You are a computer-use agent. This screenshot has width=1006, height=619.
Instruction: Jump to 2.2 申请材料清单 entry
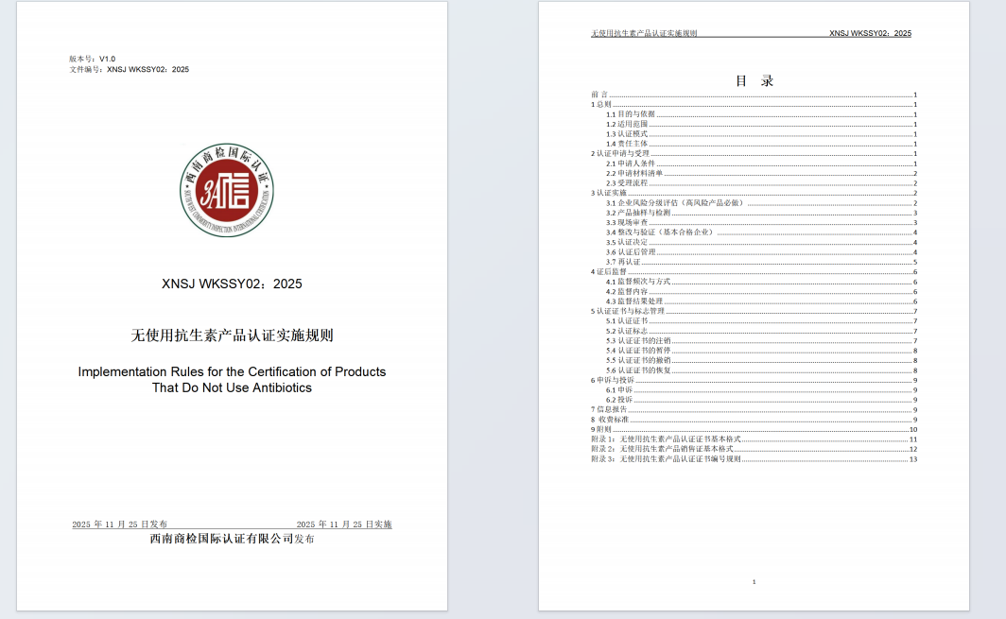click(x=634, y=173)
